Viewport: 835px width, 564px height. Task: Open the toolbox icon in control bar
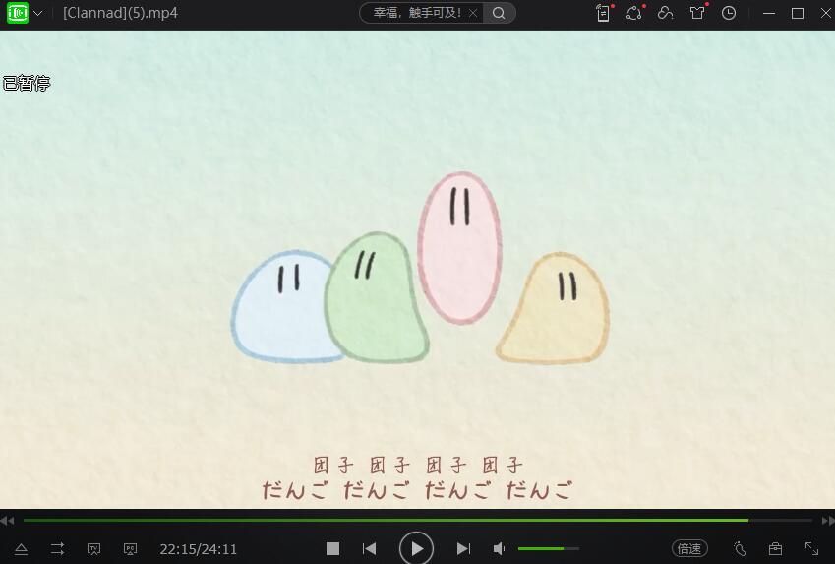click(x=775, y=549)
